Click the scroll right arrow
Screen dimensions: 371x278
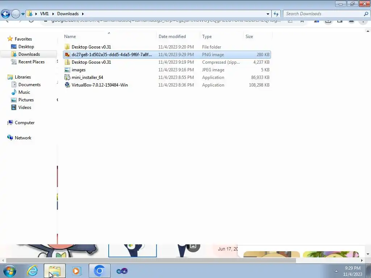(362, 261)
